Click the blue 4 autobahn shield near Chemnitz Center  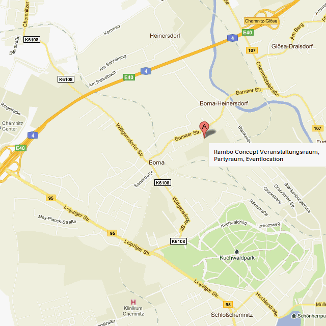33,135
